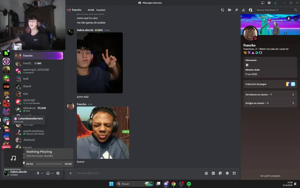Start a video call with francho
The image size is (300, 188).
229,10
